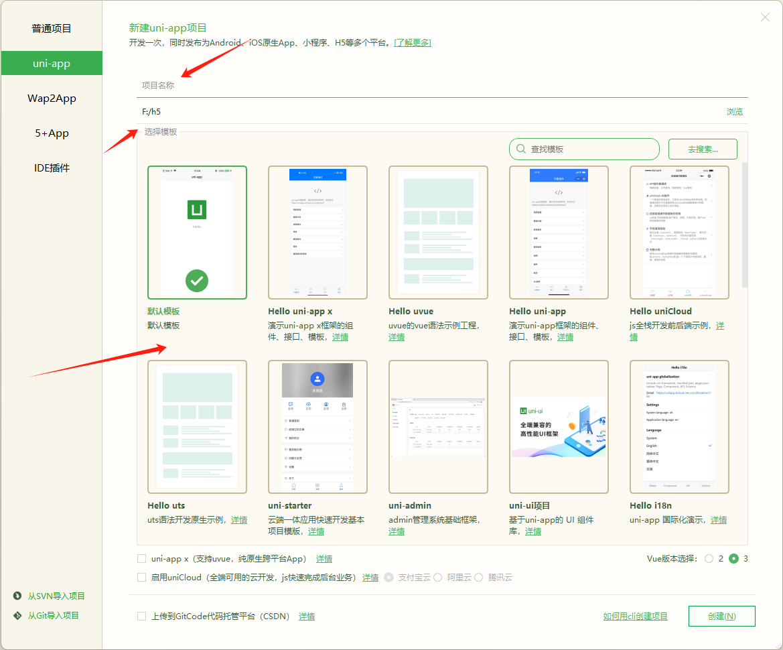
Task: Switch to the Wap2App tab
Action: 52,99
